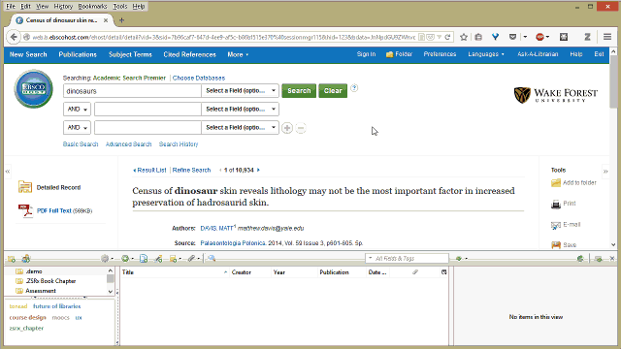Click Zotero's Sync with server icon

point(580,259)
